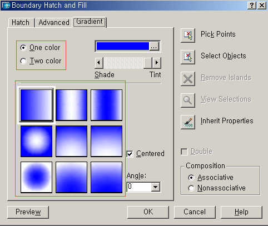This screenshot has width=268, height=226.
Task: Switch to the Hatch tab
Action: [x=21, y=23]
